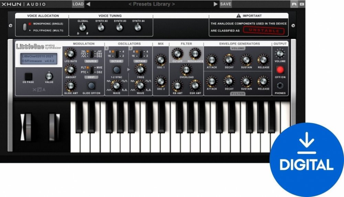Toggle the voice allocation mono/poly switch

(x=25, y=27)
